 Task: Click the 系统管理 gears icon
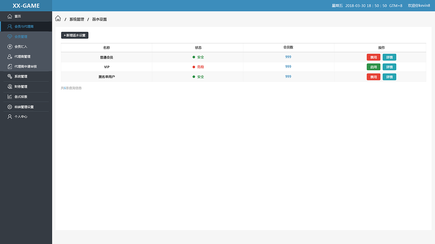(x=10, y=77)
